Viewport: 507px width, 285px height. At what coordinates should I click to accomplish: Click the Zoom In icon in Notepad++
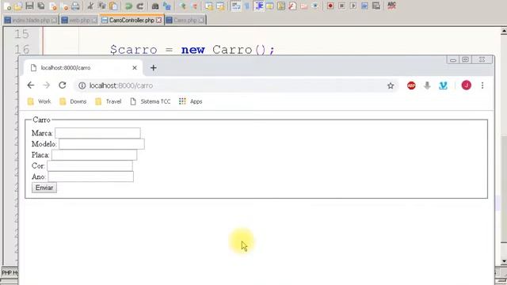tap(183, 6)
